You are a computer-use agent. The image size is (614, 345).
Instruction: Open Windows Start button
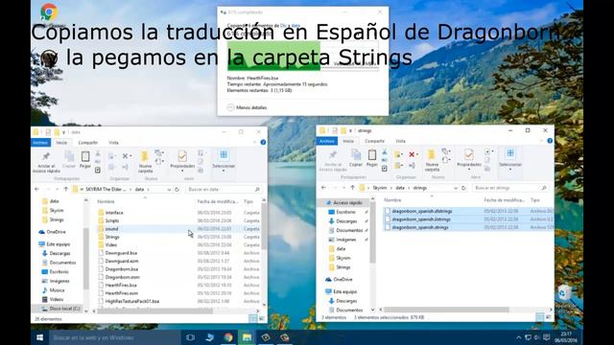pos(40,337)
